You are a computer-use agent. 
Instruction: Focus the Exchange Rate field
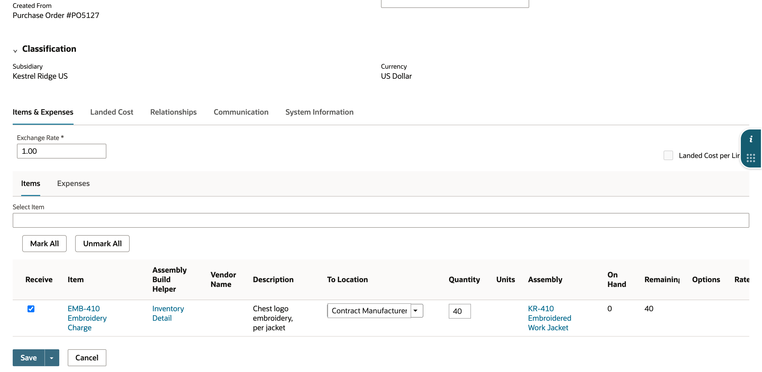point(62,151)
